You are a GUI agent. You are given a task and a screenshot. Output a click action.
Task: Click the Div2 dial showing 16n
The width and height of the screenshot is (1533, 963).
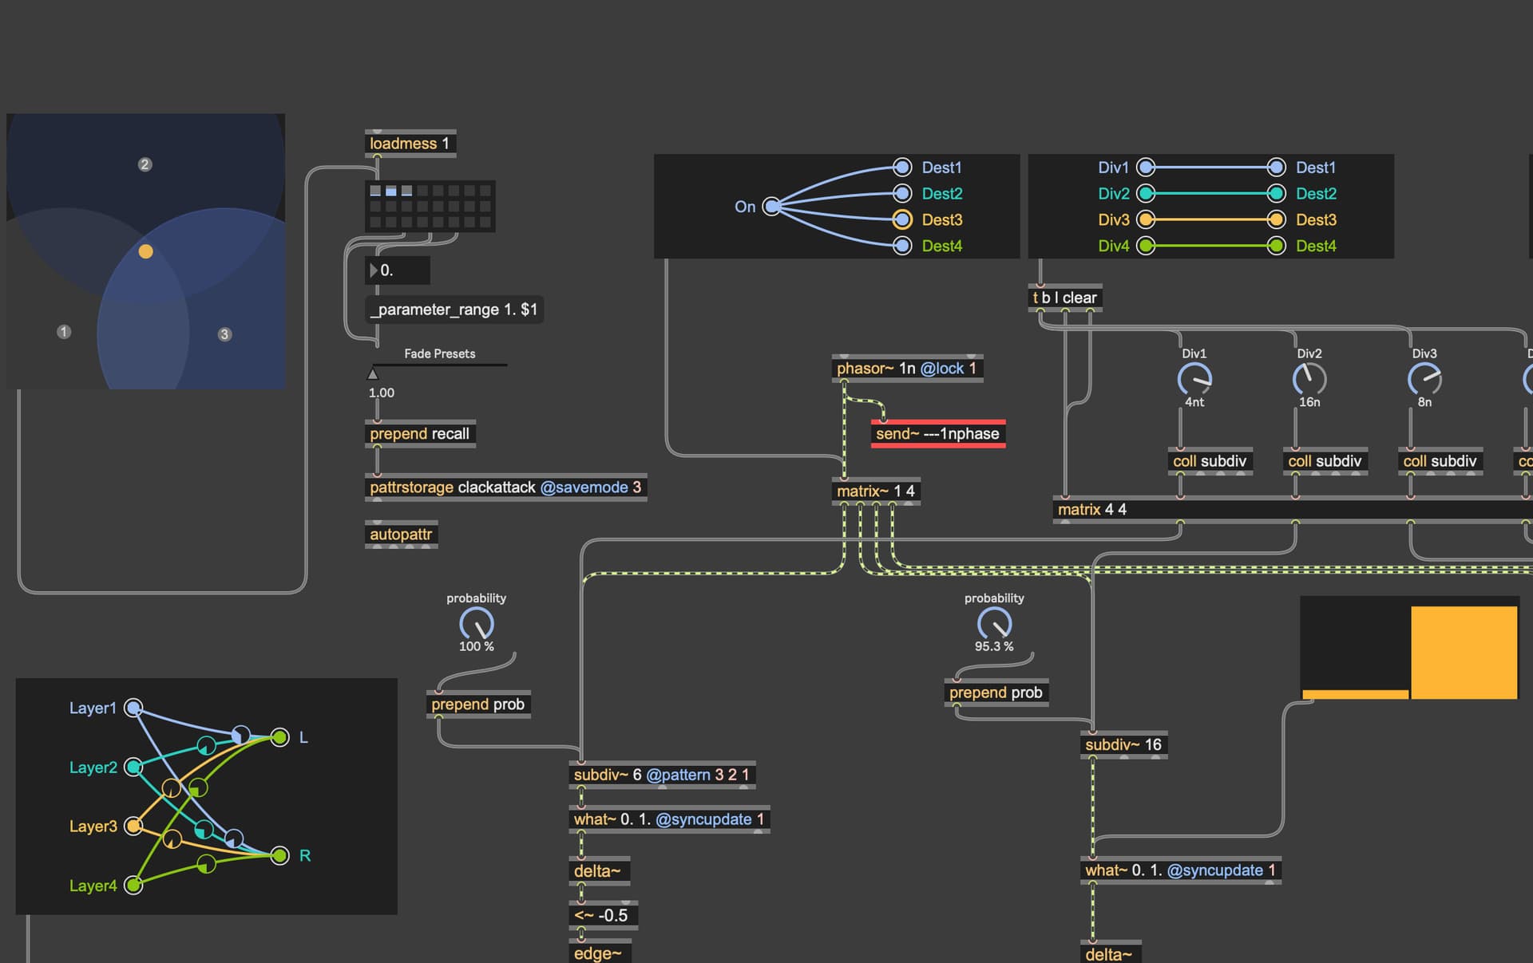[1309, 379]
